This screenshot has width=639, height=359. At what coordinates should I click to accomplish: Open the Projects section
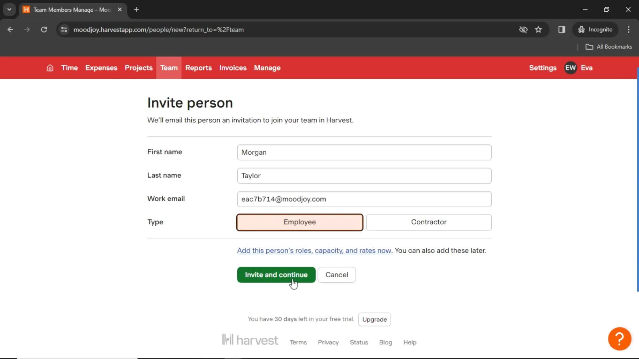tap(139, 68)
